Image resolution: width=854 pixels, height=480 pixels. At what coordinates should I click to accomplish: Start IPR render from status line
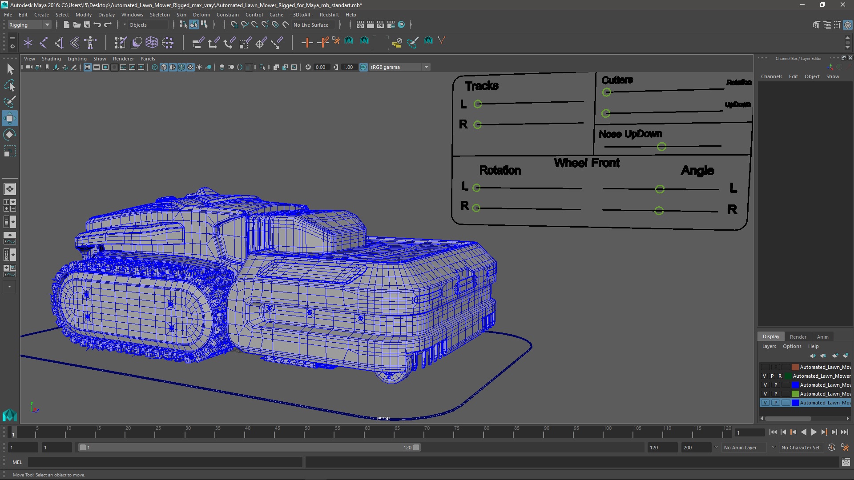381,25
